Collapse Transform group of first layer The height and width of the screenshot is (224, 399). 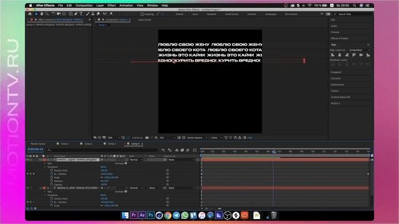(x=46, y=167)
